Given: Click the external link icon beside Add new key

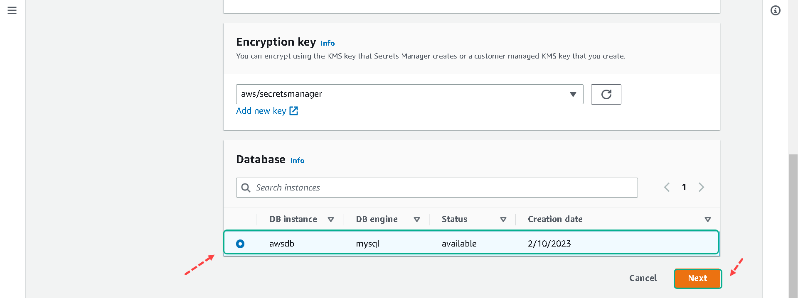Looking at the screenshot, I should pyautogui.click(x=294, y=111).
